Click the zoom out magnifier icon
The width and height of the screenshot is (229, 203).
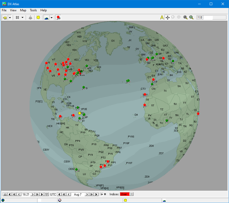tap(191, 17)
